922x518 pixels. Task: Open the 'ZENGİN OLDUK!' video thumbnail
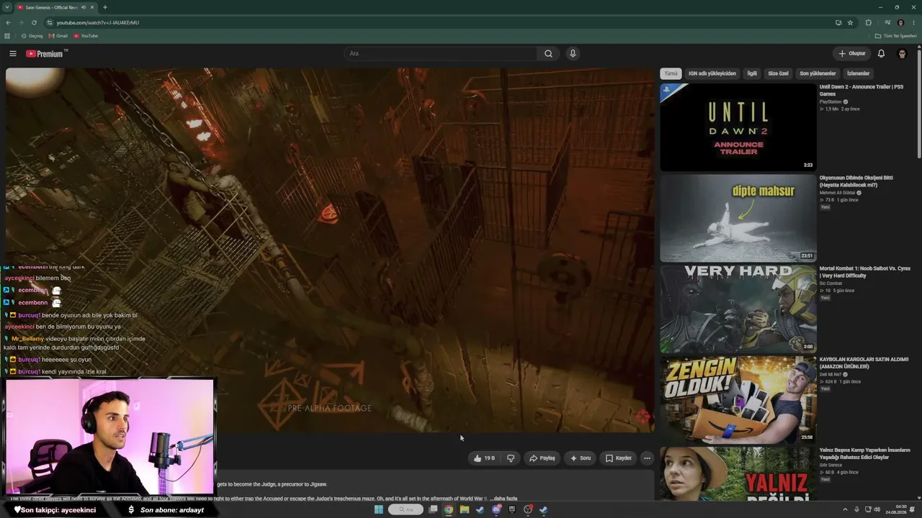pos(738,399)
